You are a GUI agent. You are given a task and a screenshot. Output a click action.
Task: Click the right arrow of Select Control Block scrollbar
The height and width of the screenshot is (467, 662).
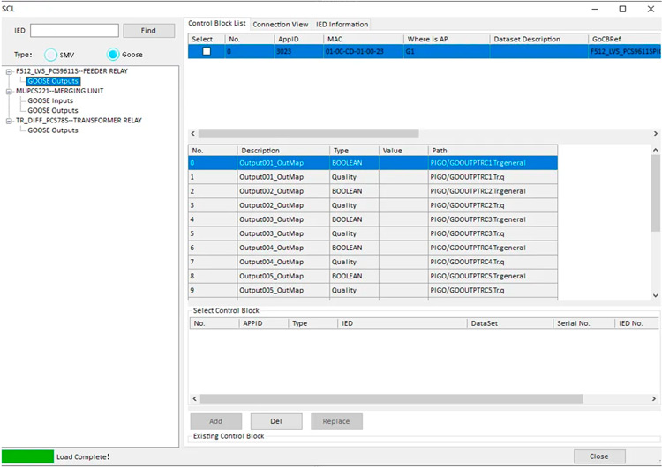(654, 398)
